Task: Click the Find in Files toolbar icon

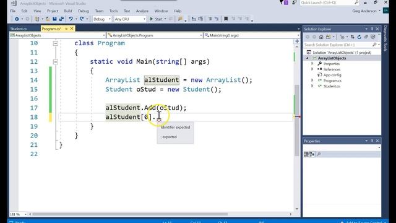Action: pyautogui.click(x=180, y=19)
